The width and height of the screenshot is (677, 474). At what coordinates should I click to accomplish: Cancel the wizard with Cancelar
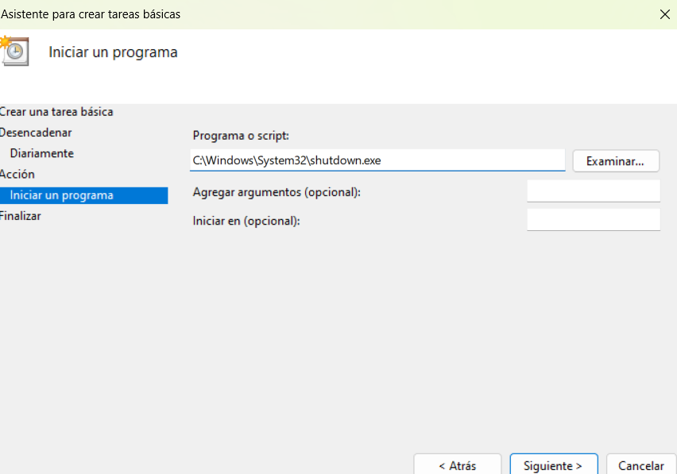(640, 464)
